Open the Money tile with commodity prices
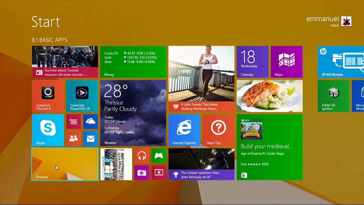Viewport: 364px width, 205px height. pos(133,62)
